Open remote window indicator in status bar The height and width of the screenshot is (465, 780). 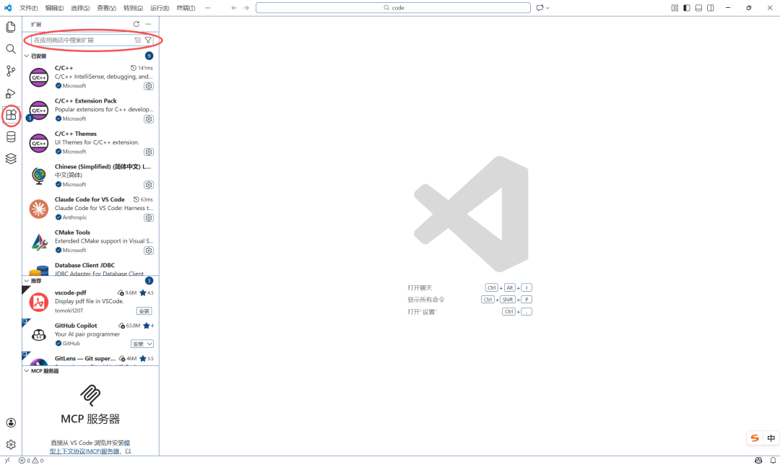(7, 461)
